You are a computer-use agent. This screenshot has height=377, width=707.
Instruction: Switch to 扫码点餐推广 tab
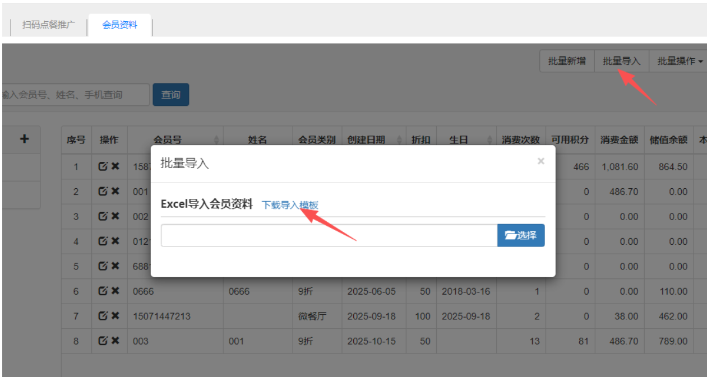(49, 25)
